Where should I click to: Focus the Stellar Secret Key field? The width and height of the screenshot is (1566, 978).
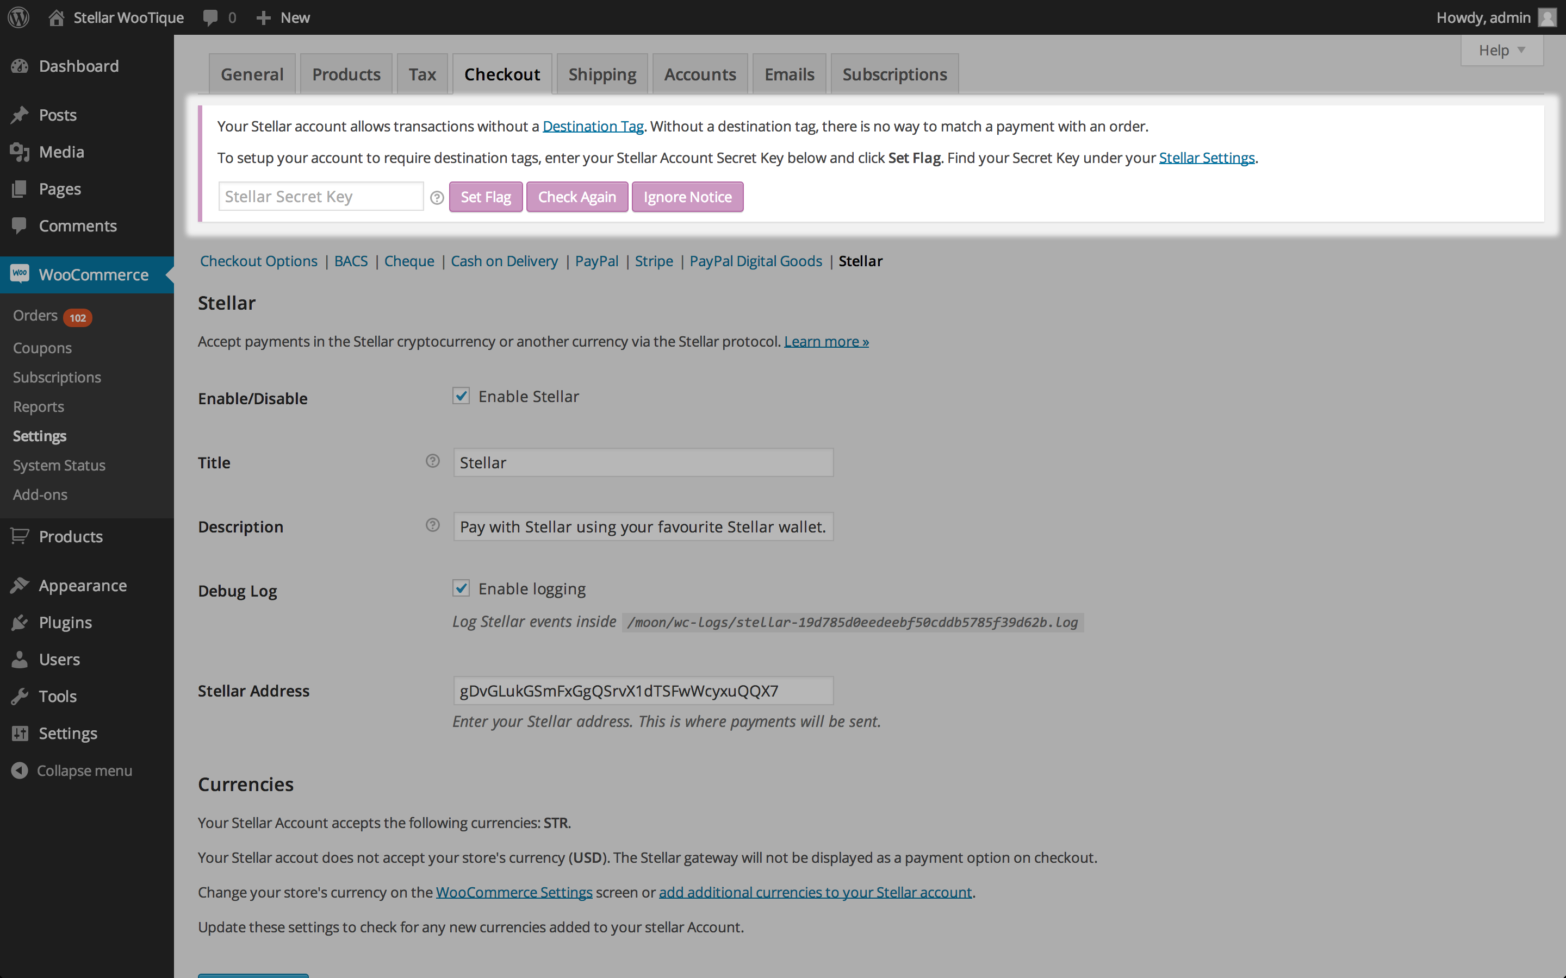321,197
